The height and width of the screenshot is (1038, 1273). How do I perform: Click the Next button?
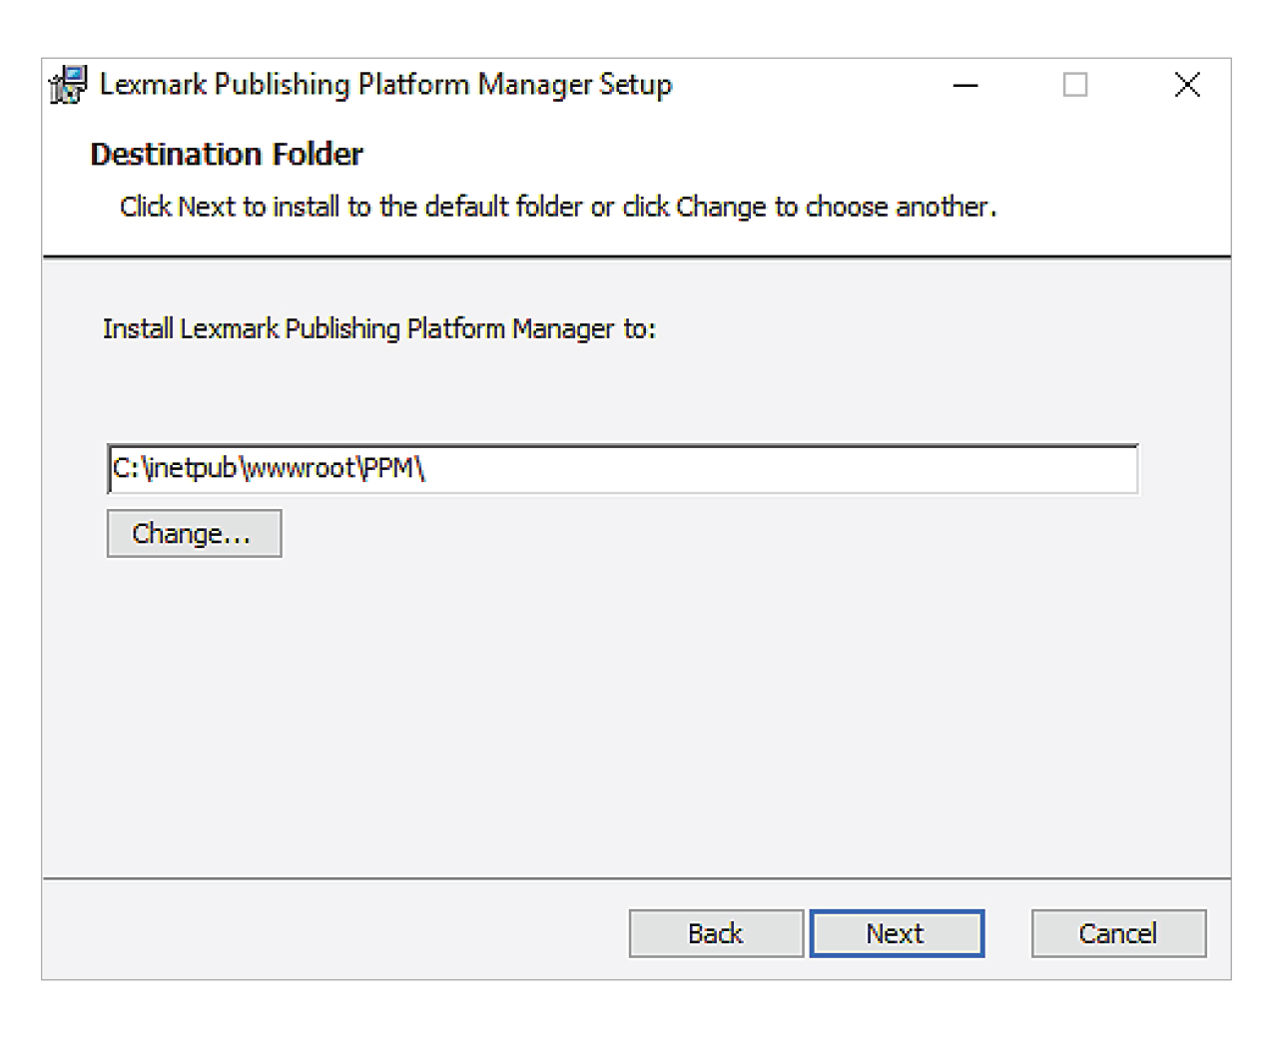tap(897, 933)
